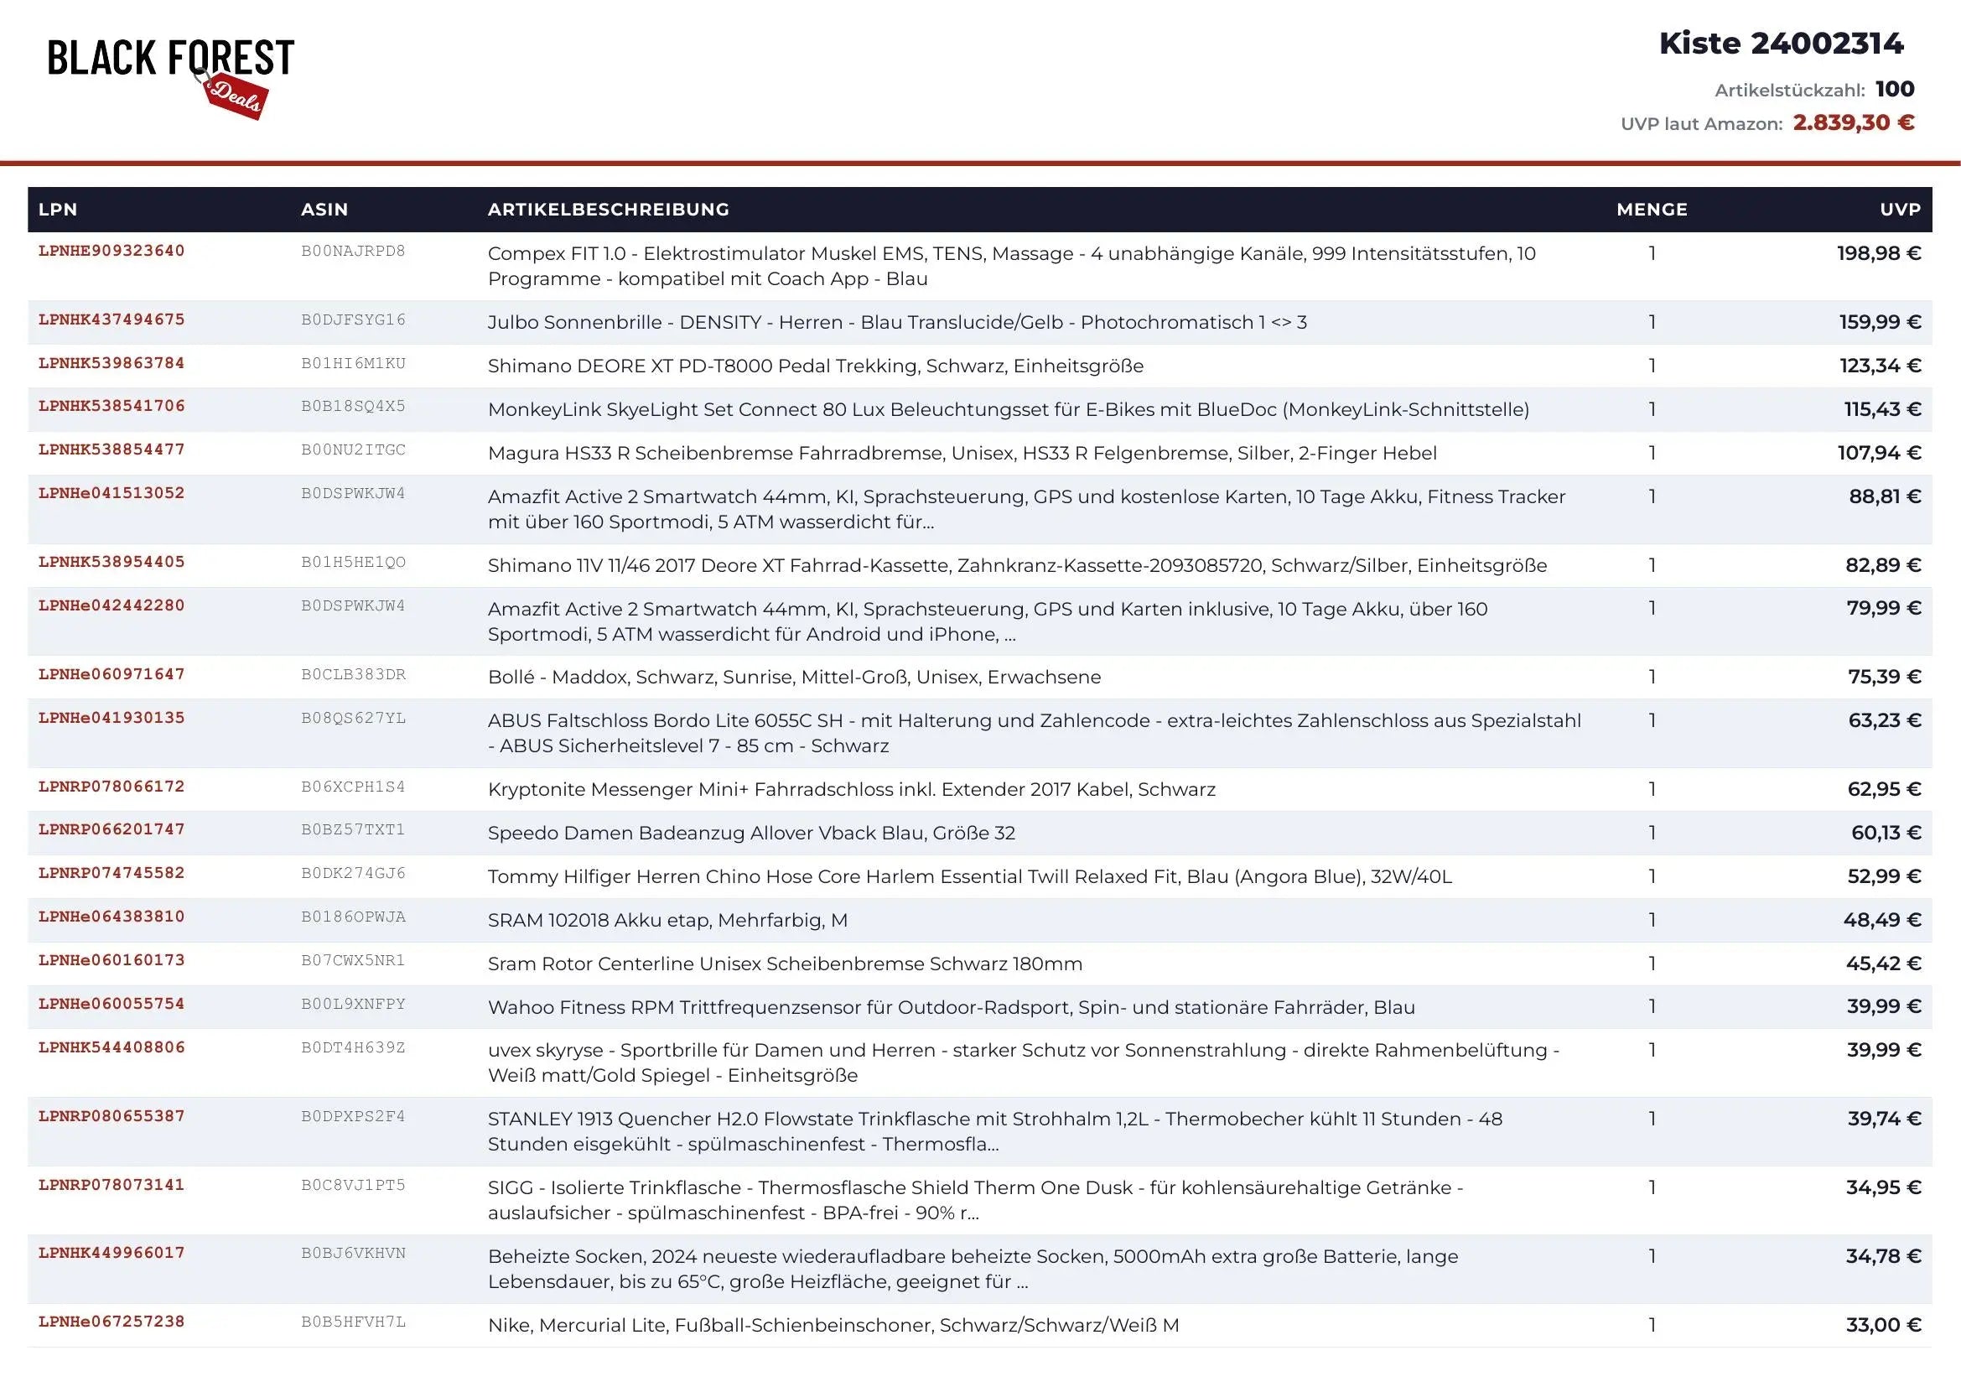Screen dimensions: 1961x1387
Task: Click ASIN B0BZ57TXT1
Action: coord(354,831)
